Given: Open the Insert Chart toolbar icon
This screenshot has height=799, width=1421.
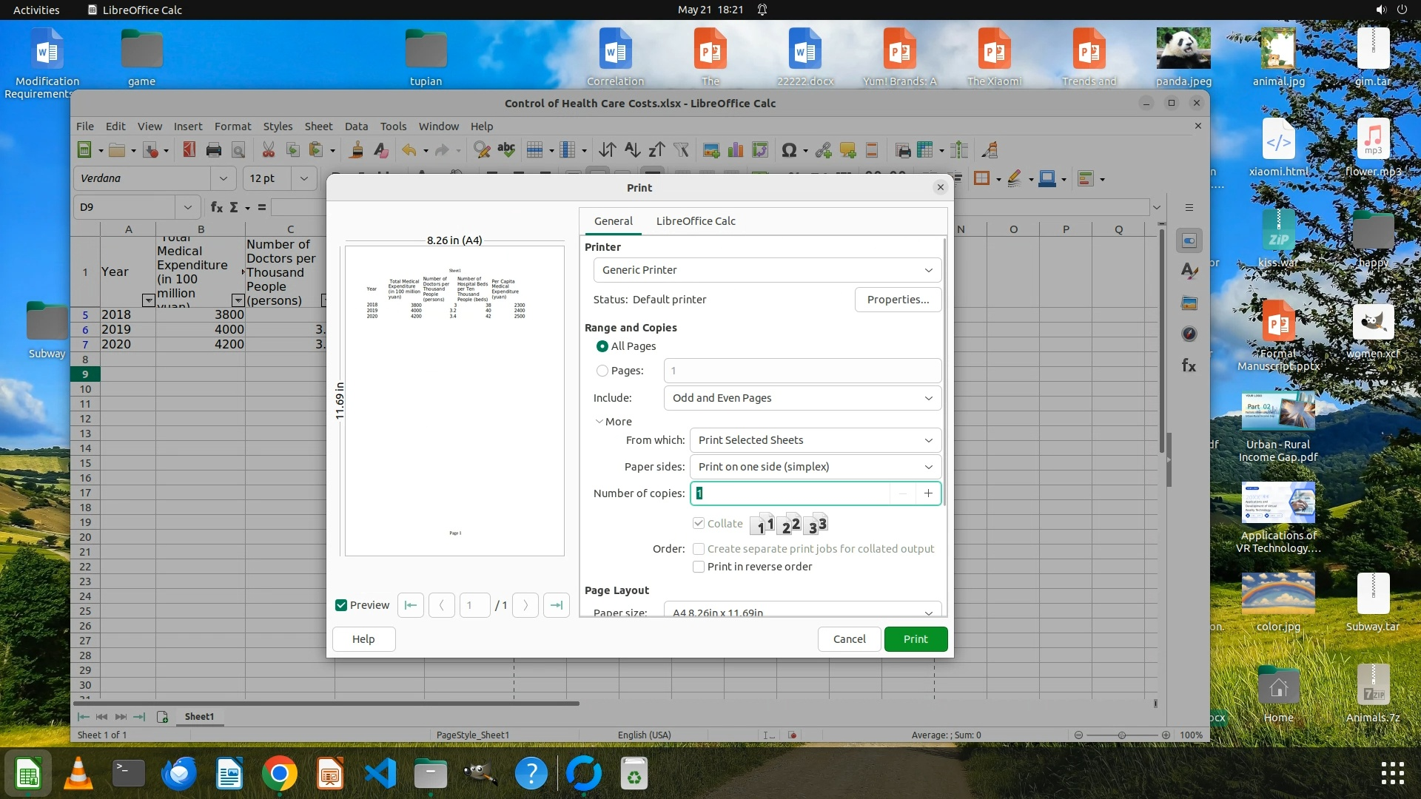Looking at the screenshot, I should click(x=736, y=150).
